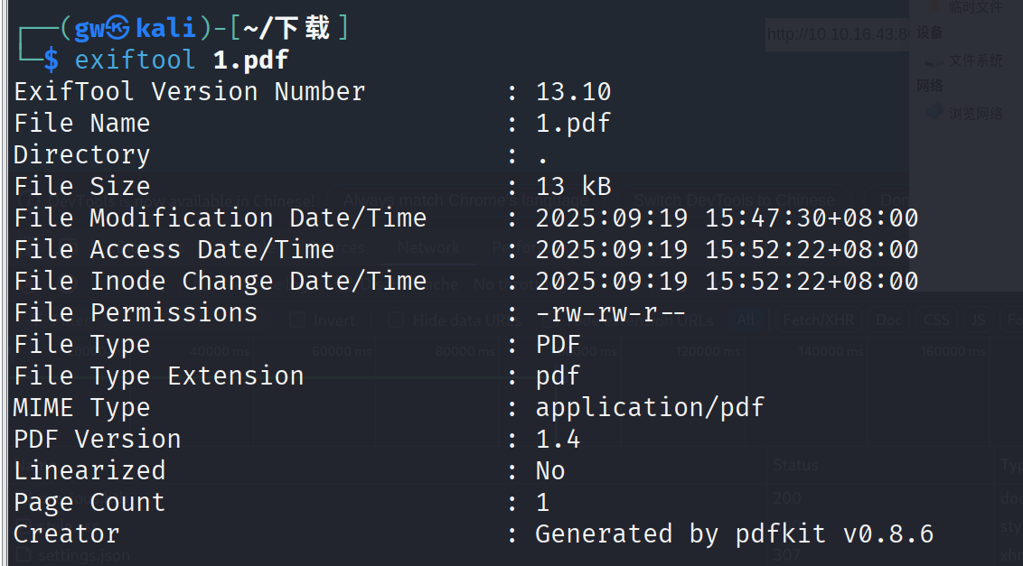Screen dimensions: 1023x566
Task: Open the Browse Network icon in sidebar
Action: (x=934, y=112)
